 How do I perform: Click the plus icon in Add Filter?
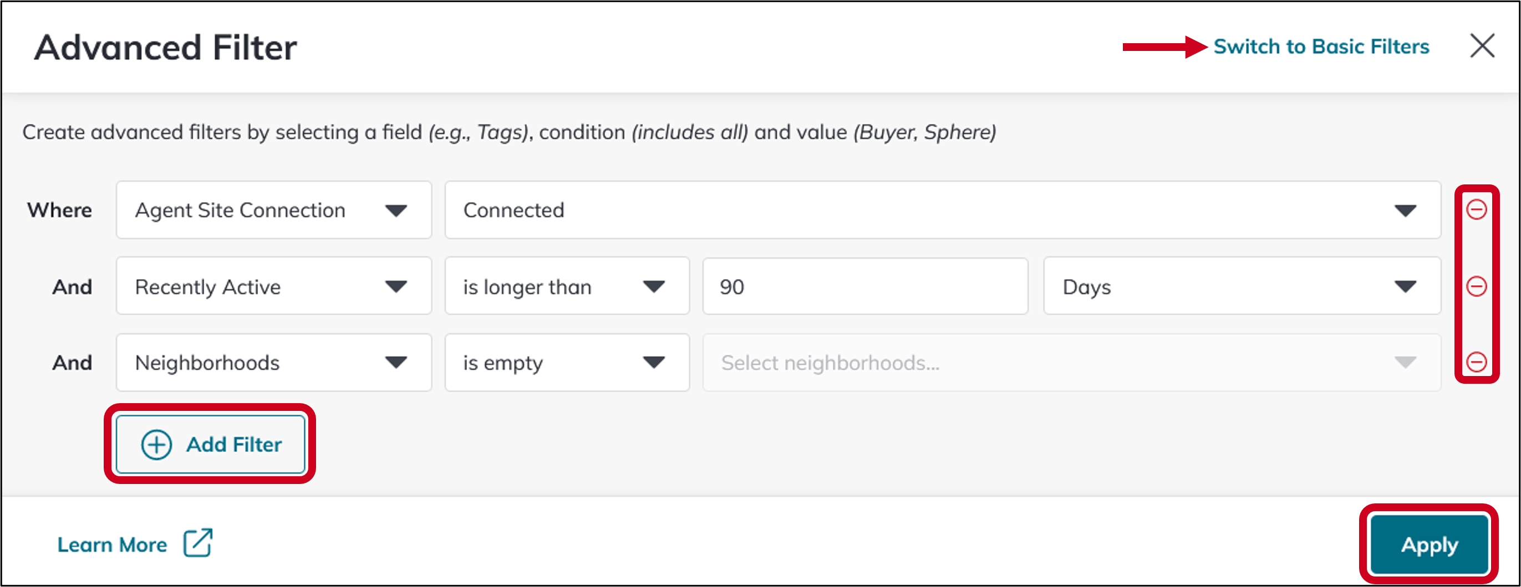(156, 444)
